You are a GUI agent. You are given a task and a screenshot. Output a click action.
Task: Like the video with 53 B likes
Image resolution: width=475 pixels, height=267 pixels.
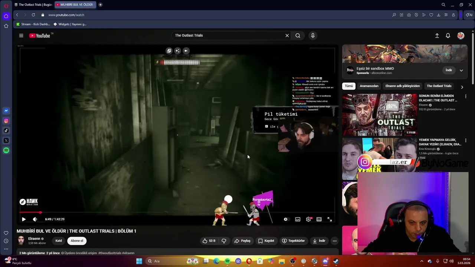(209, 241)
